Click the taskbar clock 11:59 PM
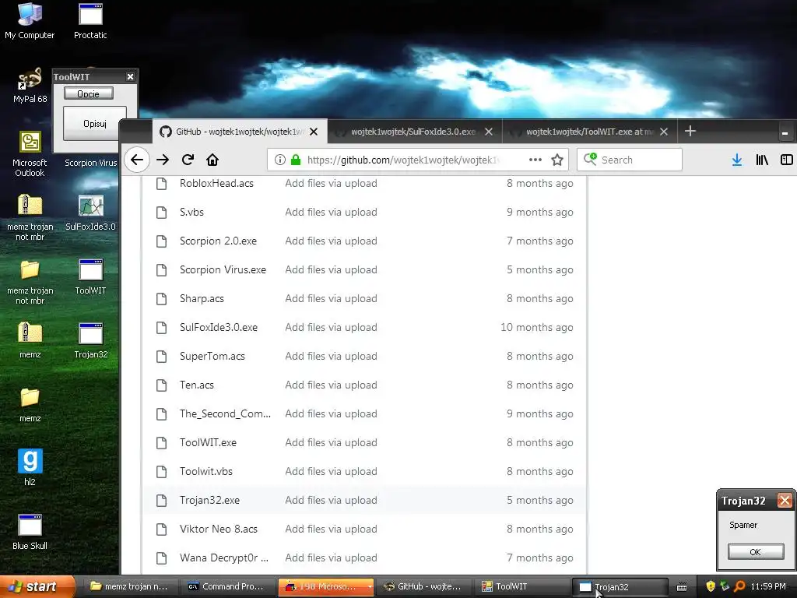The width and height of the screenshot is (797, 598). coord(768,586)
